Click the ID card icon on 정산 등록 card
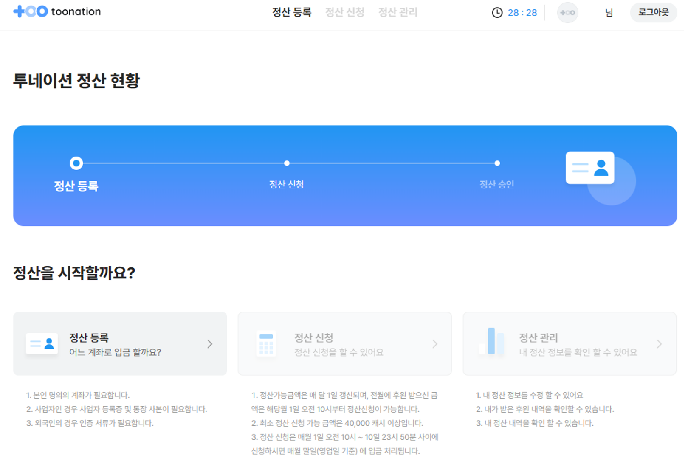The width and height of the screenshot is (688, 475). coord(41,343)
